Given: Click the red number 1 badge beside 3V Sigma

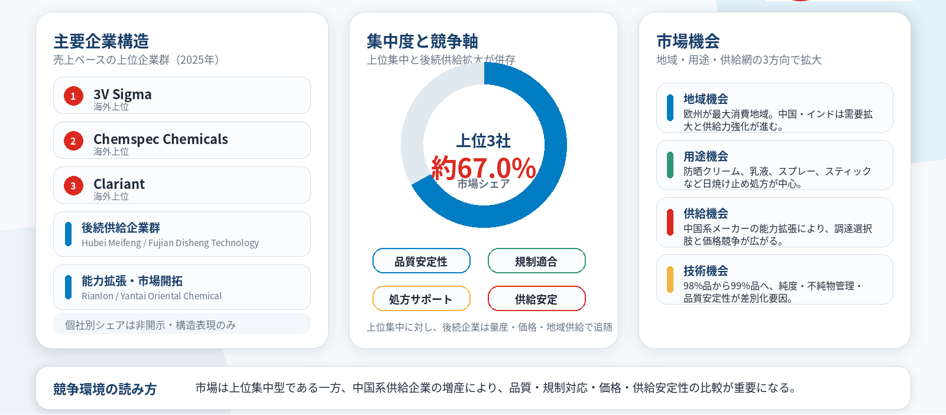Looking at the screenshot, I should (73, 96).
